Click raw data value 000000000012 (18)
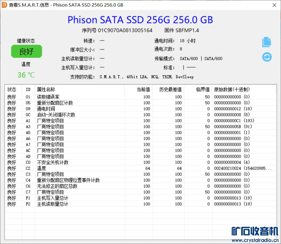Viewport: 281px width, 244px height. tap(233, 109)
